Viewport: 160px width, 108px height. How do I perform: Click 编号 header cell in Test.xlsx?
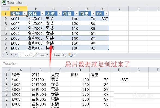pos(21,75)
